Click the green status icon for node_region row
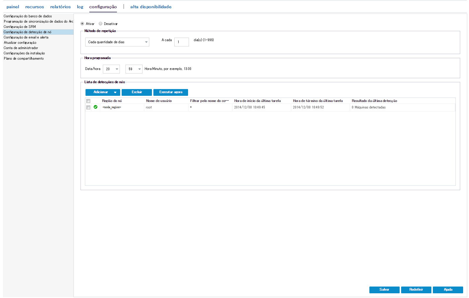Image resolution: width=469 pixels, height=298 pixels. (x=96, y=107)
